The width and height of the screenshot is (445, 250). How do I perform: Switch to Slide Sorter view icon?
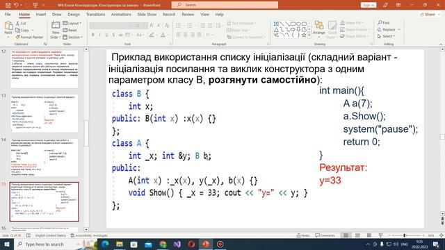click(357, 235)
